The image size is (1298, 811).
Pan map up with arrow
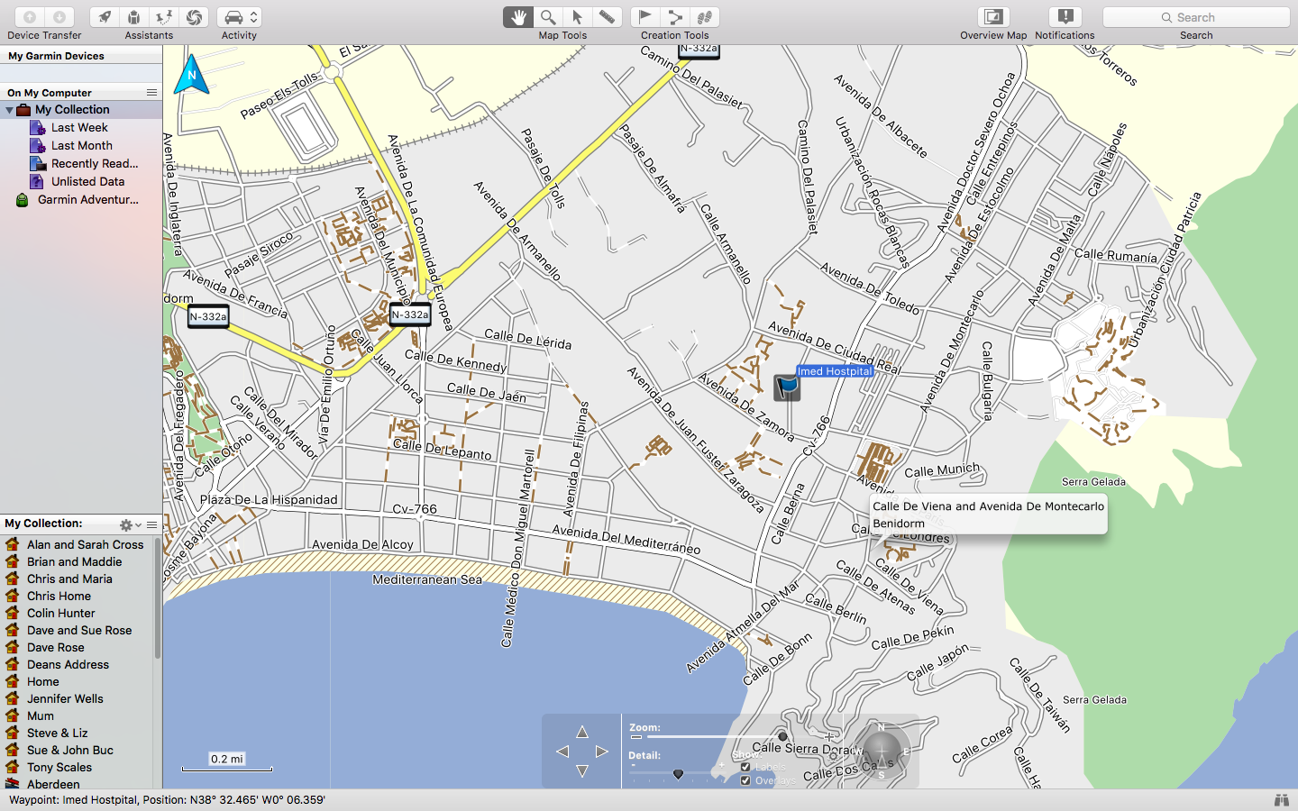pos(582,732)
